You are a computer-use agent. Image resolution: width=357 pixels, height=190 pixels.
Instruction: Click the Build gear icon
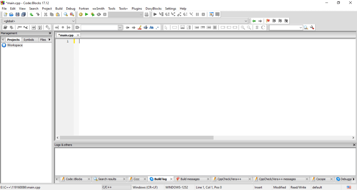[x=81, y=15]
